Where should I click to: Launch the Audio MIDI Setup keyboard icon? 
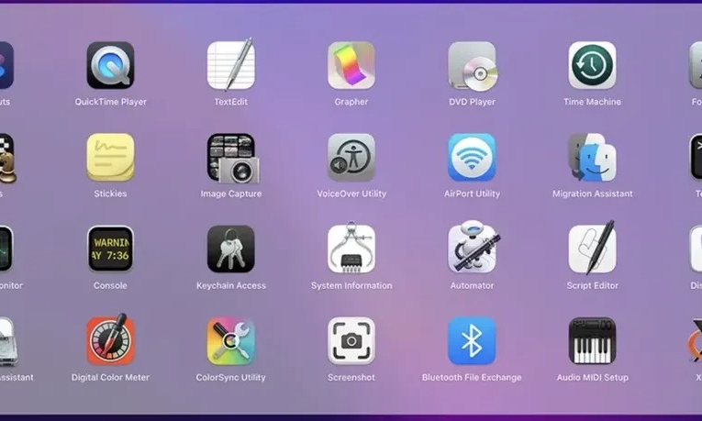tap(592, 340)
